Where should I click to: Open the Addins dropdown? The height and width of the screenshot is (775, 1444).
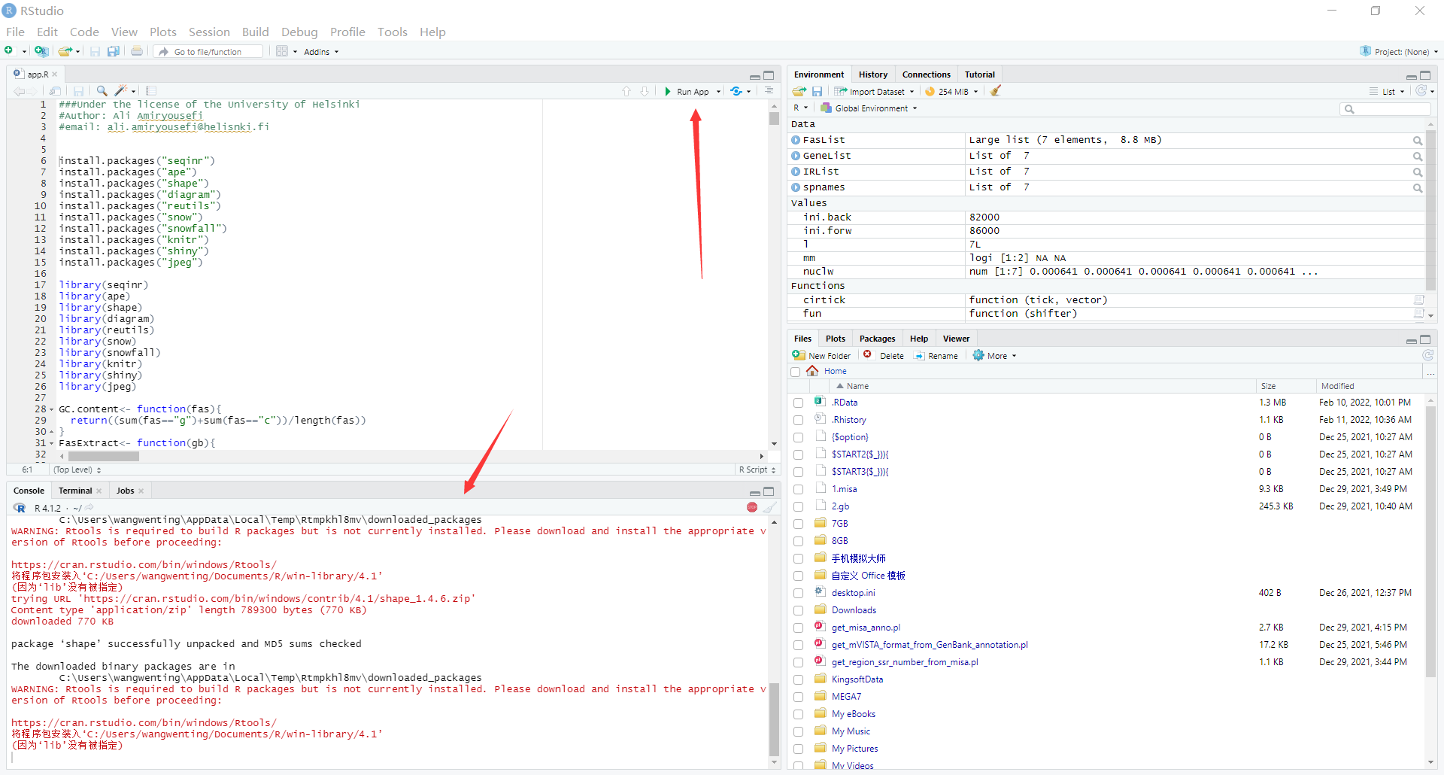(321, 52)
